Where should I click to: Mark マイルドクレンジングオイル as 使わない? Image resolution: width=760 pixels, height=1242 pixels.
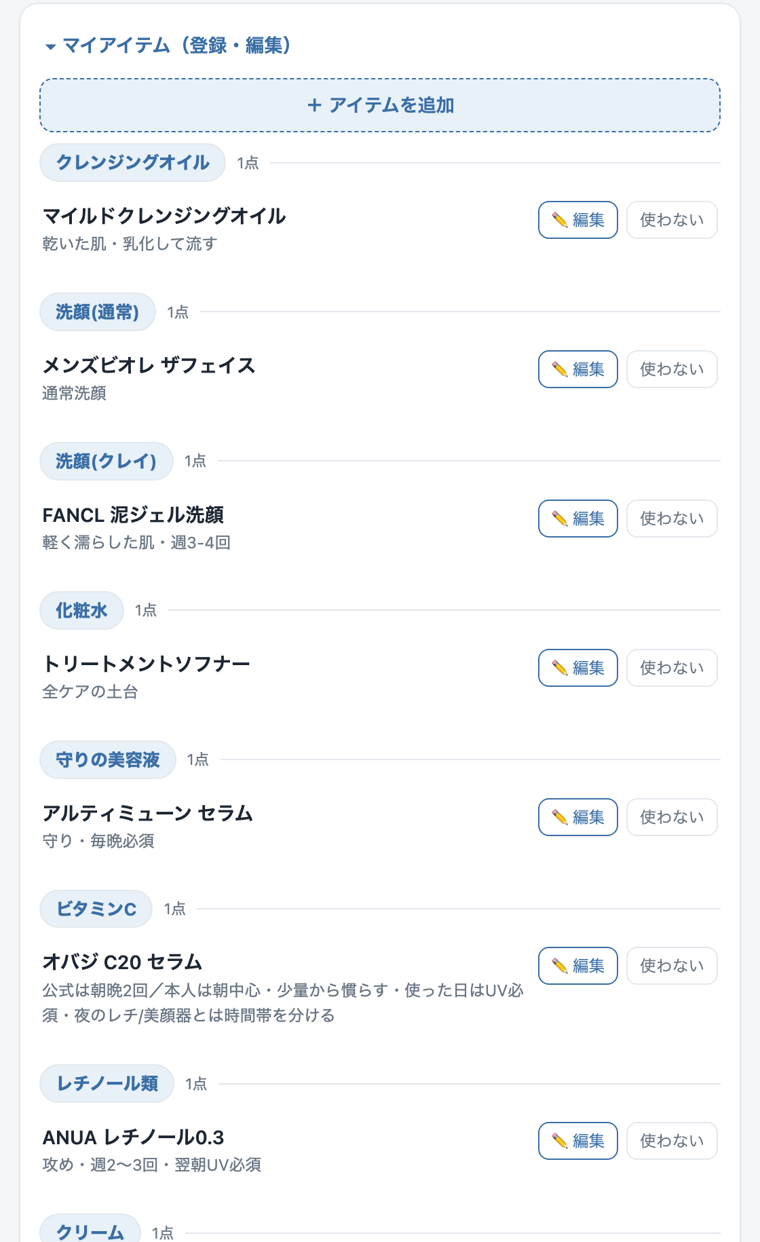tap(672, 220)
